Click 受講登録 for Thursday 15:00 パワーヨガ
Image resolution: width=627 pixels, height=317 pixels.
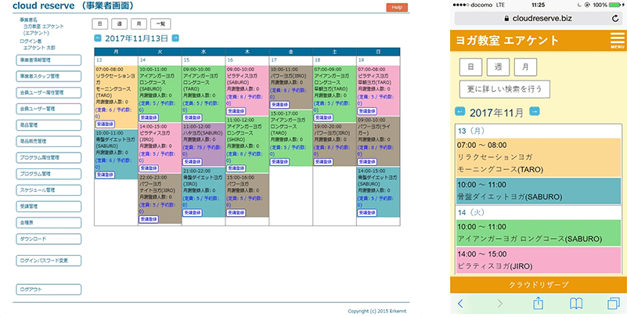click(x=236, y=213)
